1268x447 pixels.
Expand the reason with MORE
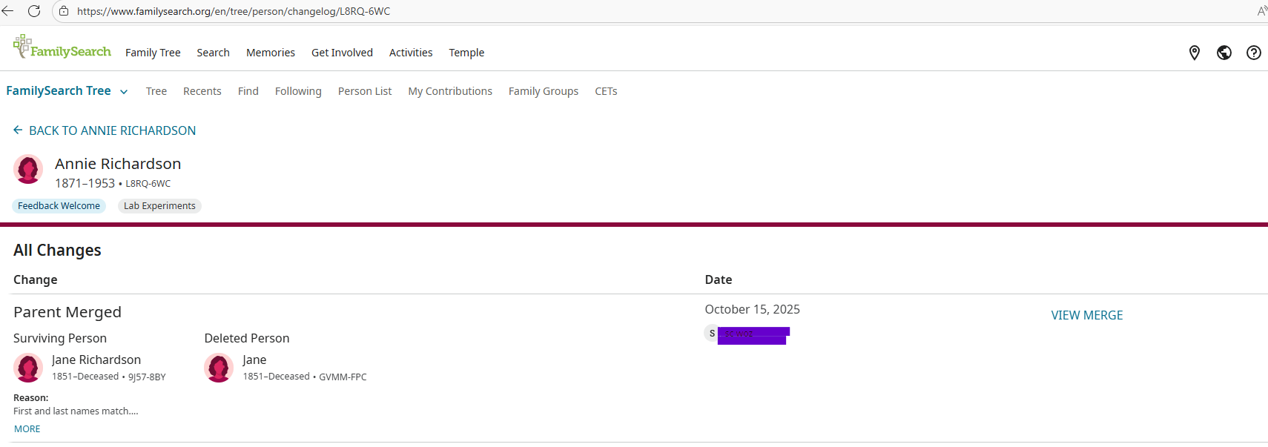[27, 429]
